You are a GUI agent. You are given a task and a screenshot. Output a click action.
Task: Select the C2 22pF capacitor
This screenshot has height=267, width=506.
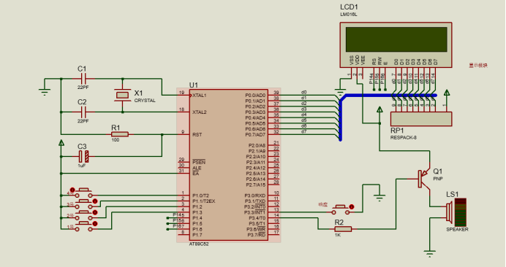tap(83, 112)
